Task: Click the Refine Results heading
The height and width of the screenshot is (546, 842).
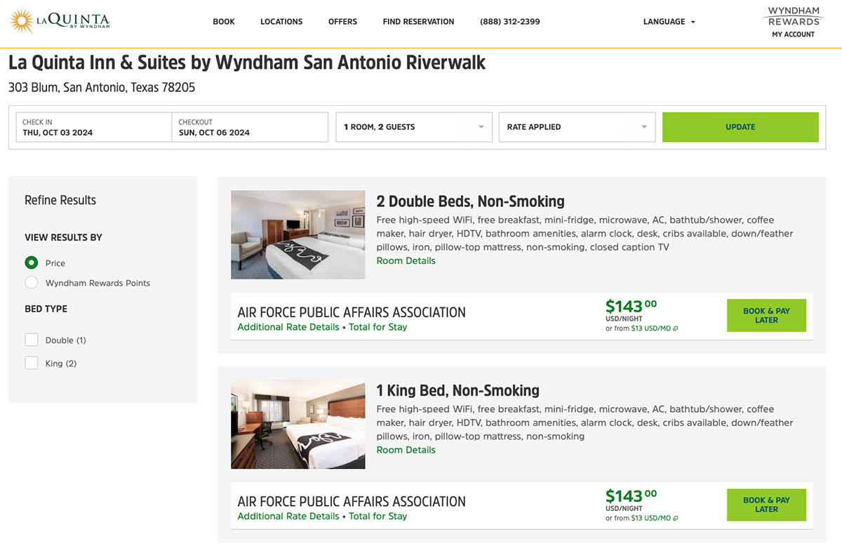Action: coord(60,200)
